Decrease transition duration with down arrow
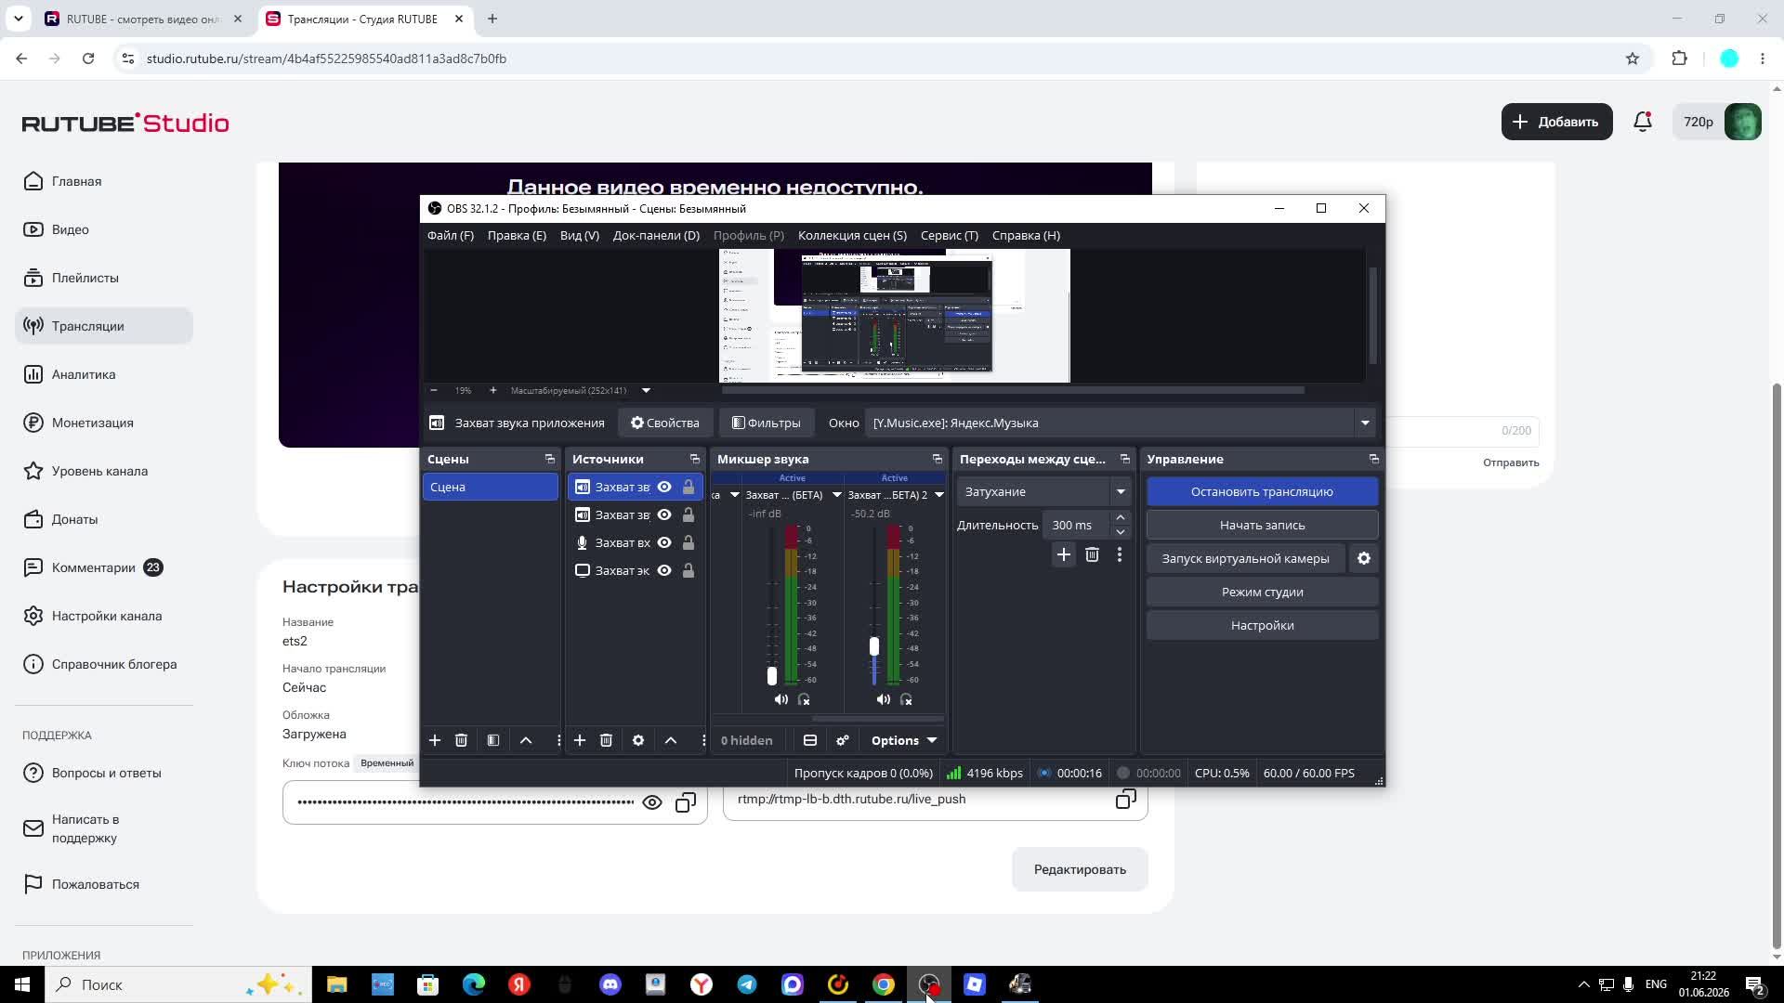 (x=1121, y=532)
